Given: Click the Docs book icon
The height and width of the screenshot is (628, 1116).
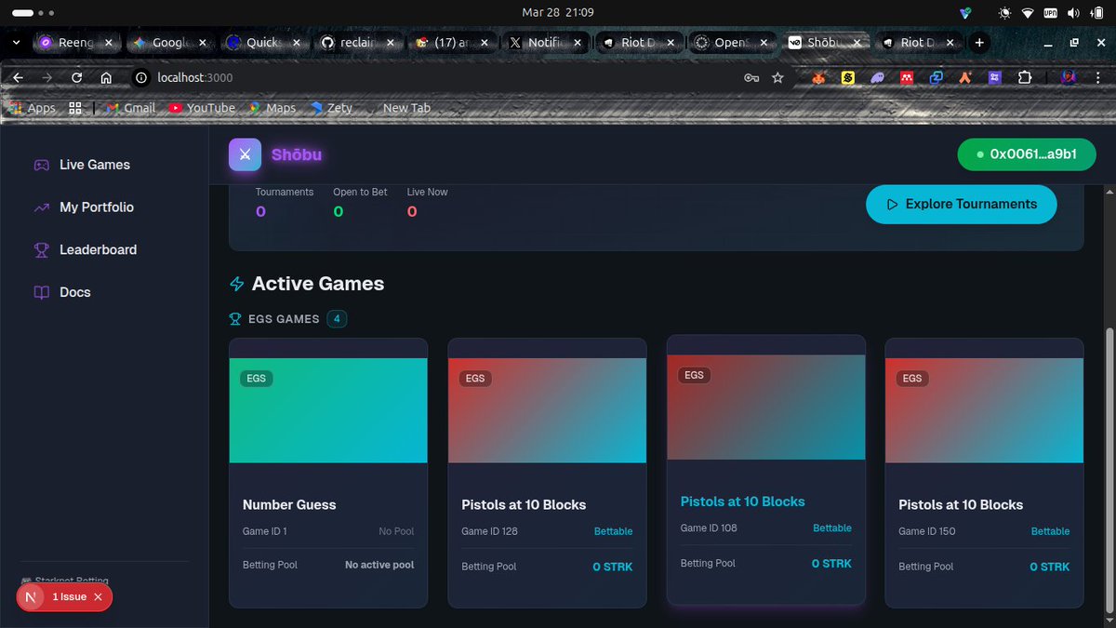Looking at the screenshot, I should coord(41,292).
